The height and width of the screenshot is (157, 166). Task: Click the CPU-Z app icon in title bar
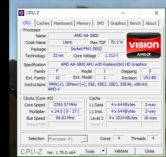(21, 13)
